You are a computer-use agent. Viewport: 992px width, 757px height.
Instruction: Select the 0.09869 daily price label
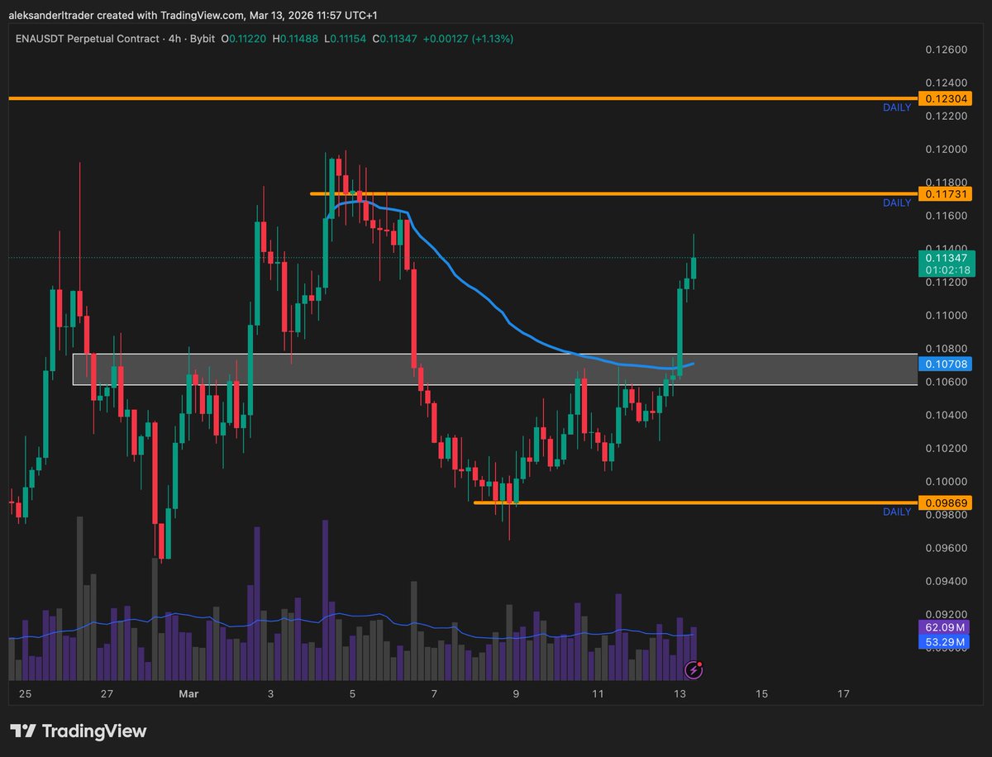pyautogui.click(x=947, y=502)
